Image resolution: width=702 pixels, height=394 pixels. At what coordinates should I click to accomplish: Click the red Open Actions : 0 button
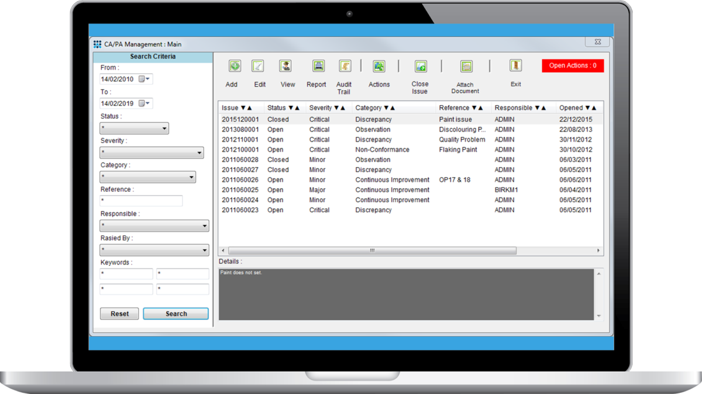click(x=573, y=65)
